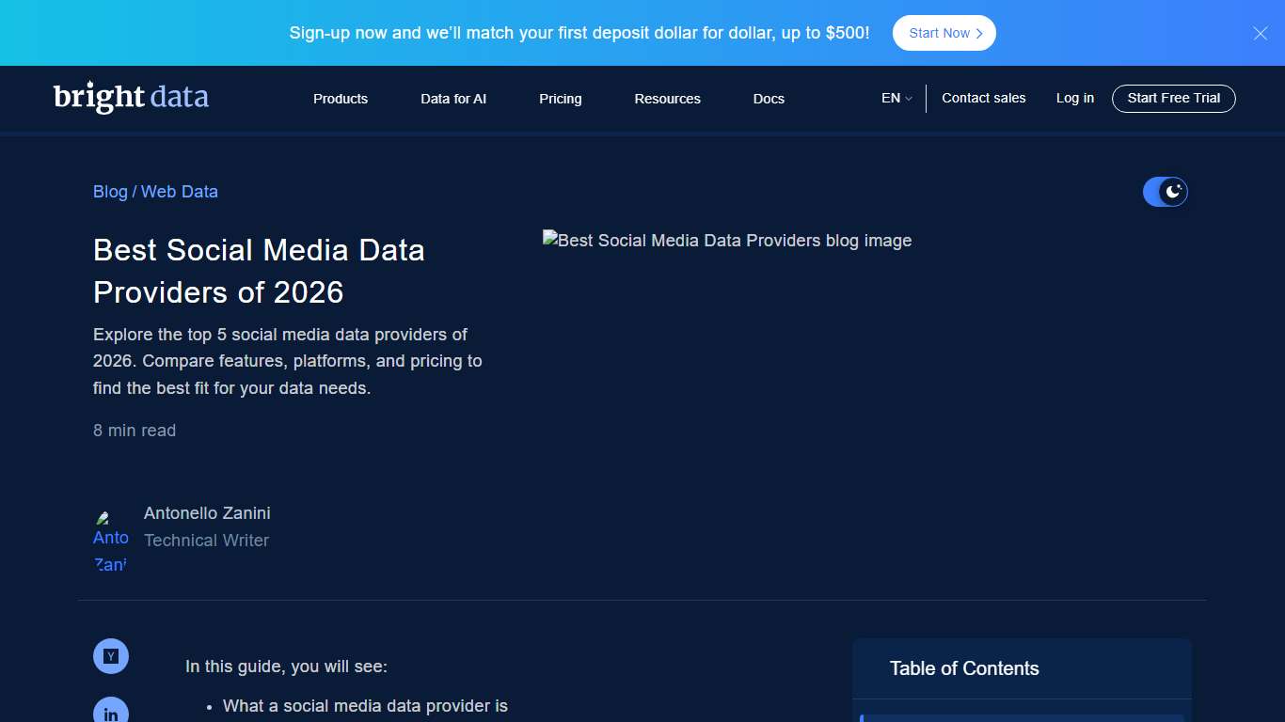Screen dimensions: 1285x722
Task: Toggle the dark mode switch
Action: (x=1165, y=191)
